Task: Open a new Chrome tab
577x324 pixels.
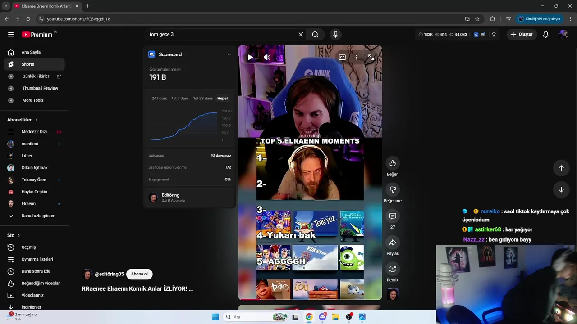Action: [87, 6]
